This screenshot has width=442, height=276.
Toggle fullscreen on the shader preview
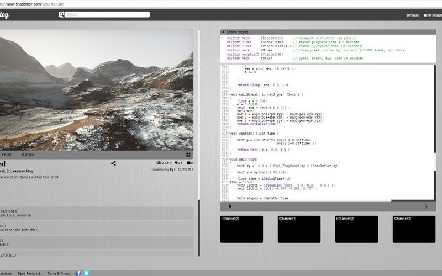click(x=188, y=155)
